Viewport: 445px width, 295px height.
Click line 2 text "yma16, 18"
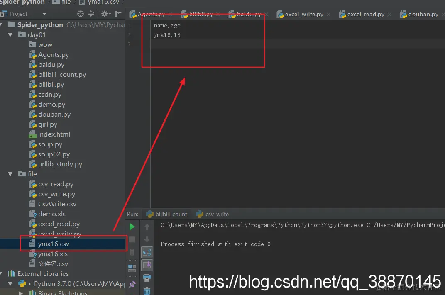(167, 35)
